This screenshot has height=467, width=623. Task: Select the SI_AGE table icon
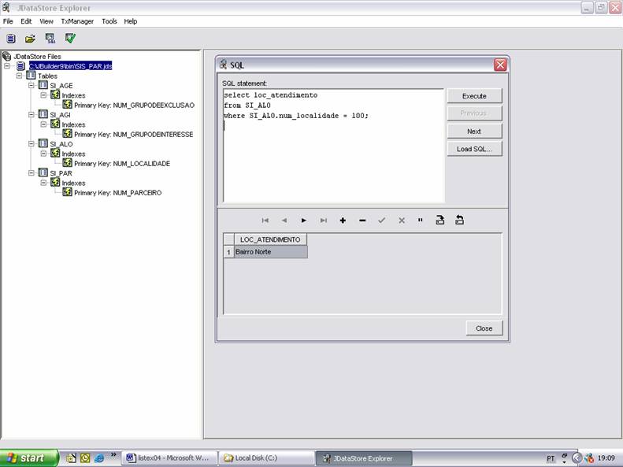43,85
